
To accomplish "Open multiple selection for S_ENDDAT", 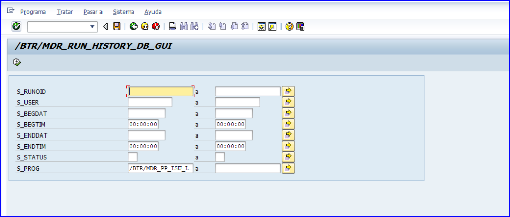I will point(288,135).
